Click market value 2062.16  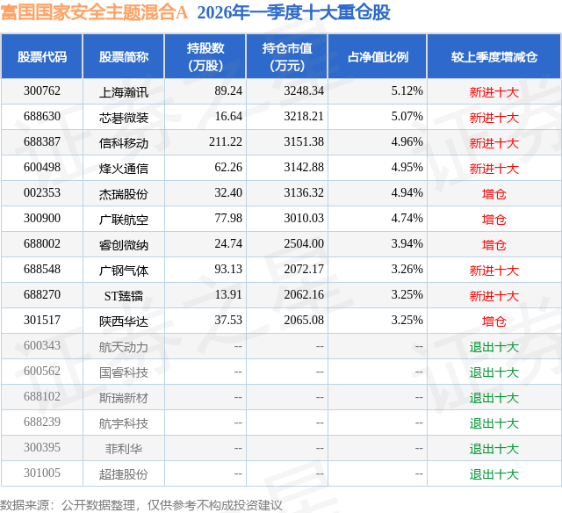click(x=304, y=294)
